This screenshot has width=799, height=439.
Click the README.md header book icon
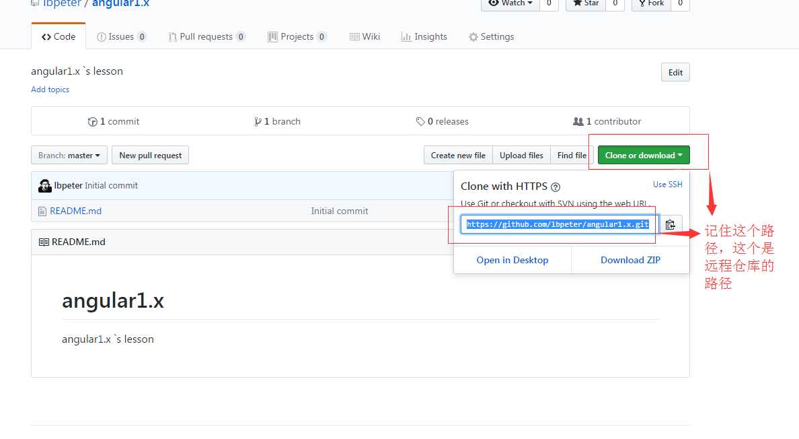pos(44,242)
